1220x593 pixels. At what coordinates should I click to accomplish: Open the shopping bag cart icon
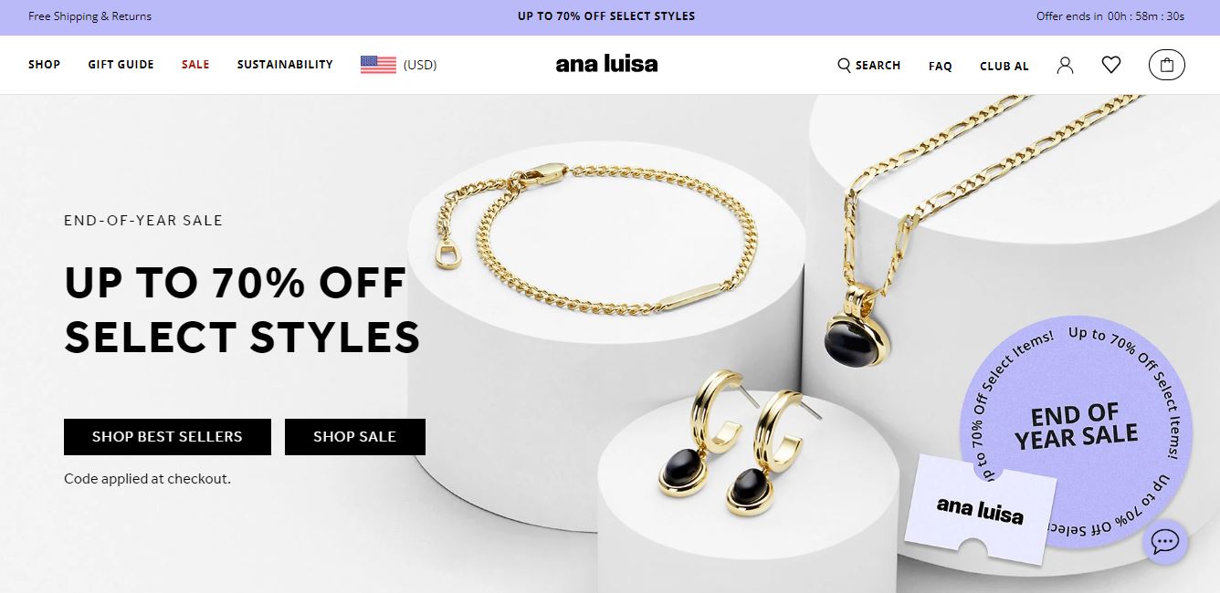[1166, 65]
